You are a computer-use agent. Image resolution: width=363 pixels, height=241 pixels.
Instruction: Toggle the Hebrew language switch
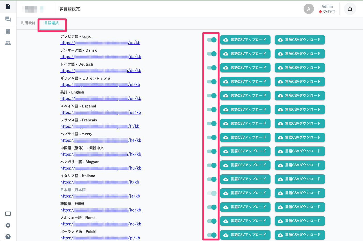tap(212, 137)
